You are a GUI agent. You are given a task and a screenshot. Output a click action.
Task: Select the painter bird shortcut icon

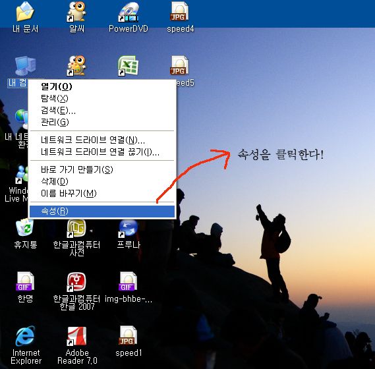tap(76, 65)
